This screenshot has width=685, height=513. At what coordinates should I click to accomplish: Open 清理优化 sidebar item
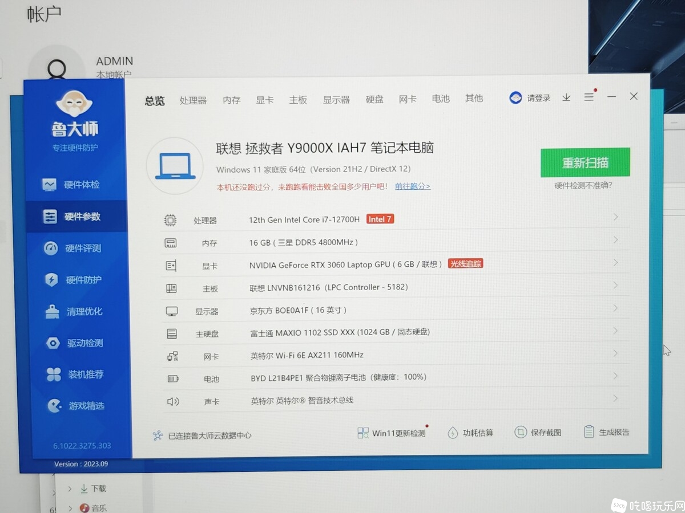73,311
